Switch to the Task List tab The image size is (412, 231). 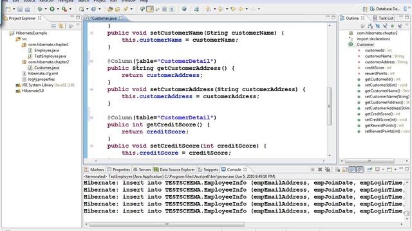point(383,18)
